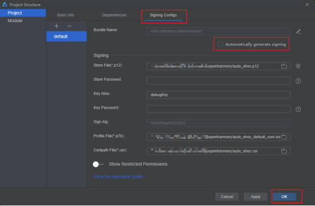Click the Sign Alg SHA256withECDSA field
The height and width of the screenshot is (206, 315).
click(218, 123)
